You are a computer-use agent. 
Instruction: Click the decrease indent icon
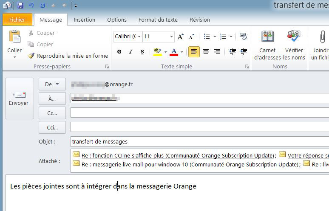(233, 52)
